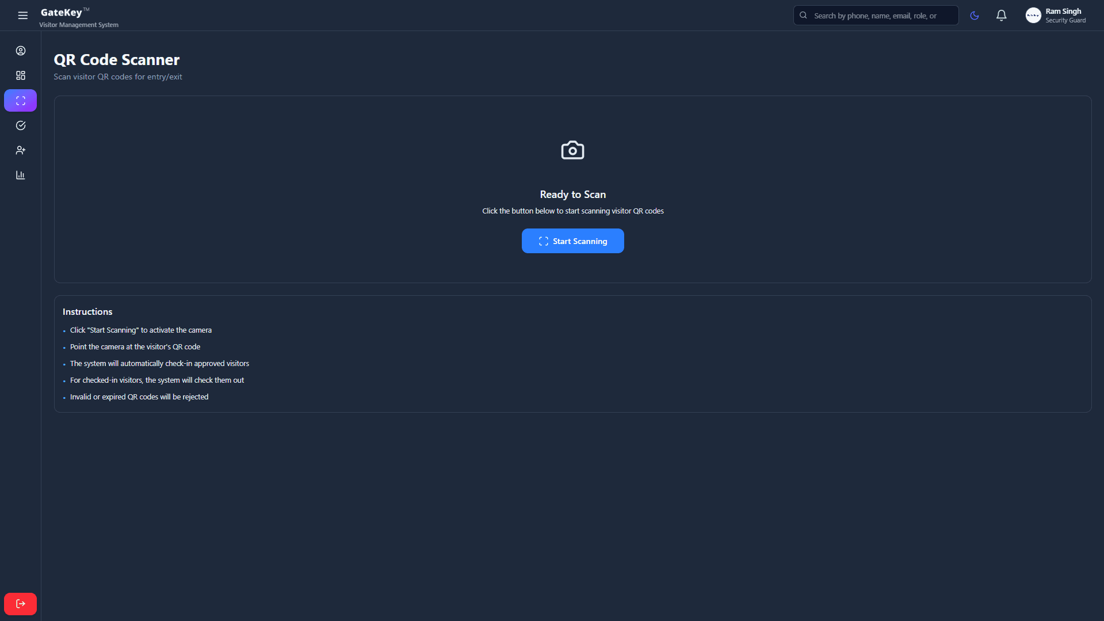Open the notifications bell
Image resolution: width=1104 pixels, height=621 pixels.
click(1001, 16)
